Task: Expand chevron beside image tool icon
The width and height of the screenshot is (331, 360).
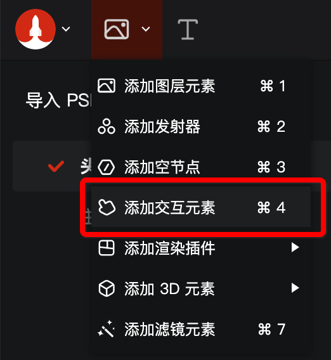Action: click(x=146, y=29)
